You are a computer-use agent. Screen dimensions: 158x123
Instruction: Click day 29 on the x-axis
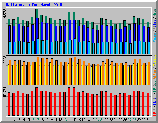pyautogui.click(x=139, y=120)
